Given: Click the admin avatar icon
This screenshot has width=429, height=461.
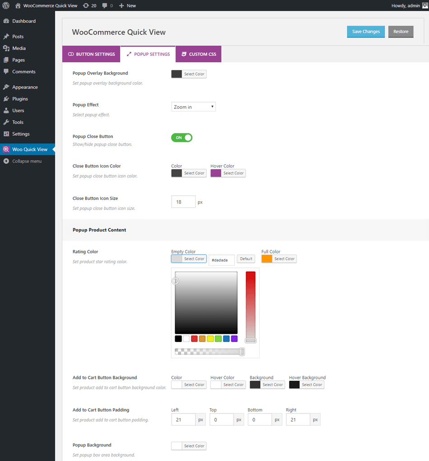Looking at the screenshot, I should 425,5.
